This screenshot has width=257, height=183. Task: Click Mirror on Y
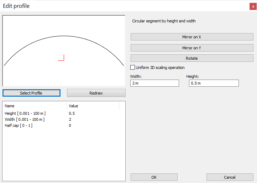[192, 48]
